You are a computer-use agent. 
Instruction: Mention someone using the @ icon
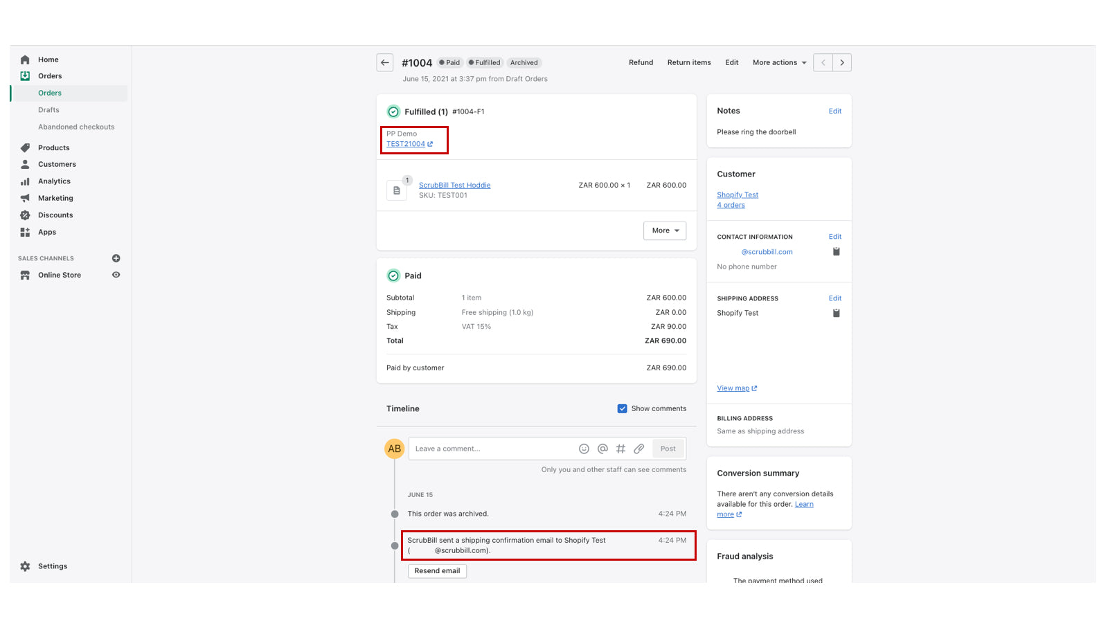tap(602, 448)
